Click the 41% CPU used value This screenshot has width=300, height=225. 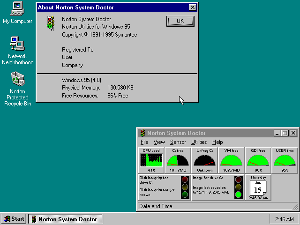(151, 170)
